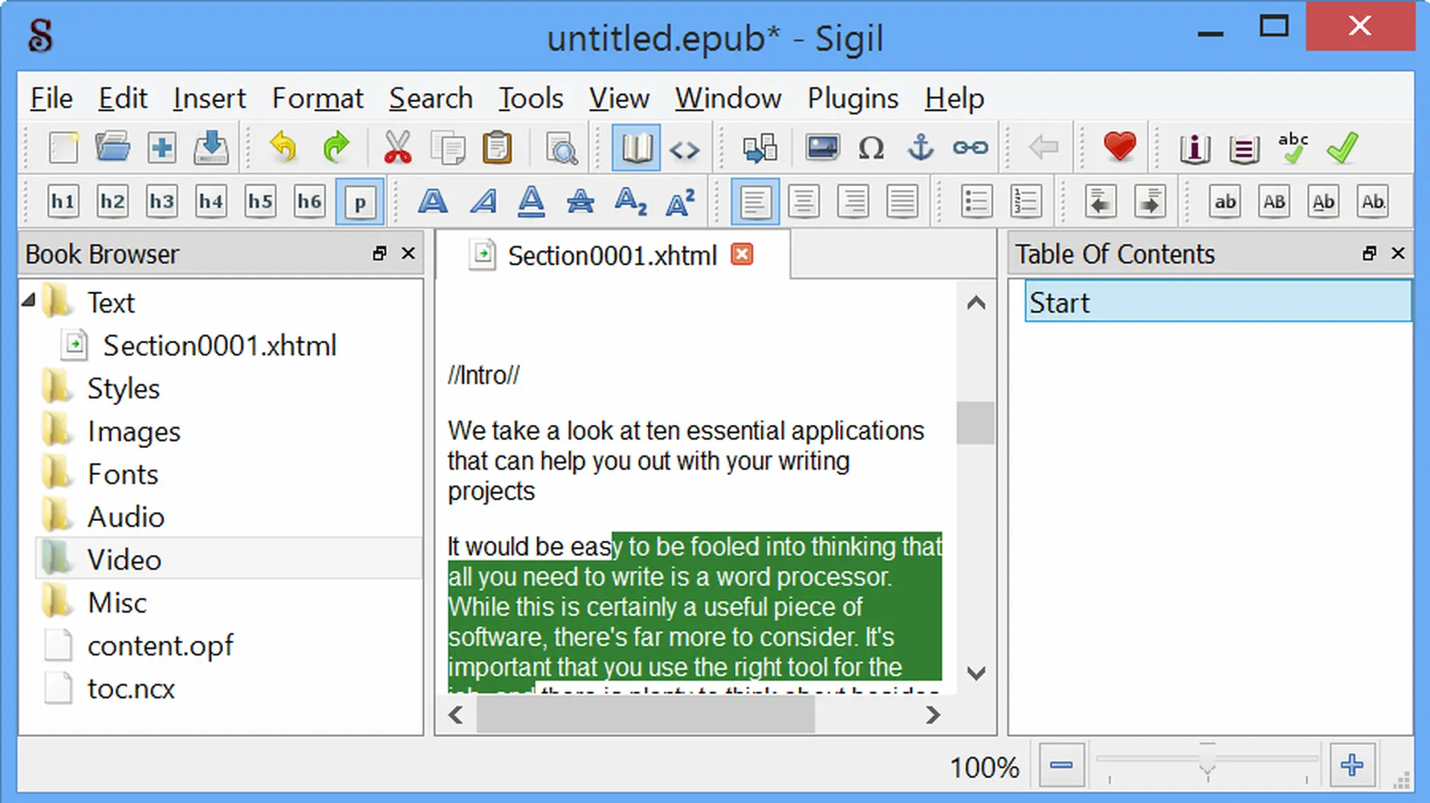Run the spellcheck (abc) tool

pyautogui.click(x=1294, y=148)
